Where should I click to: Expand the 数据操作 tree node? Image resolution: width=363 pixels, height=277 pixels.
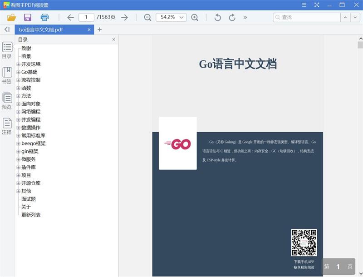[x=18, y=128]
